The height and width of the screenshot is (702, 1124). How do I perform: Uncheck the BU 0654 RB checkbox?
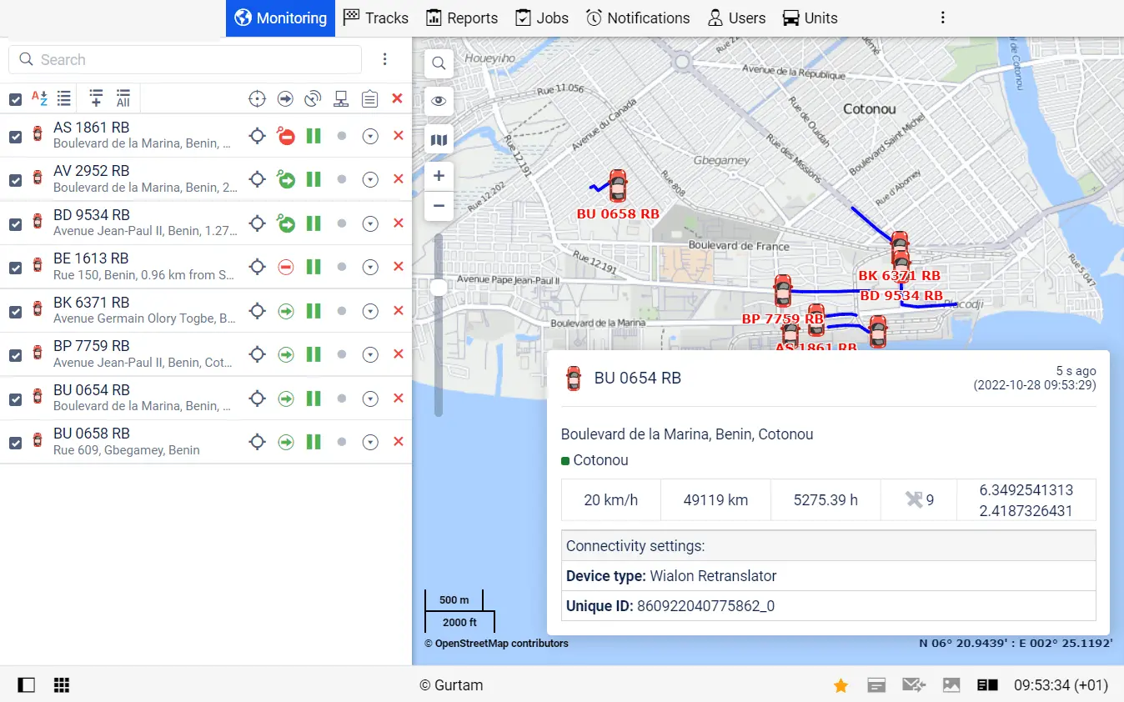click(15, 399)
